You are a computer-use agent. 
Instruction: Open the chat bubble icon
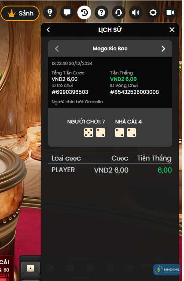point(67,12)
